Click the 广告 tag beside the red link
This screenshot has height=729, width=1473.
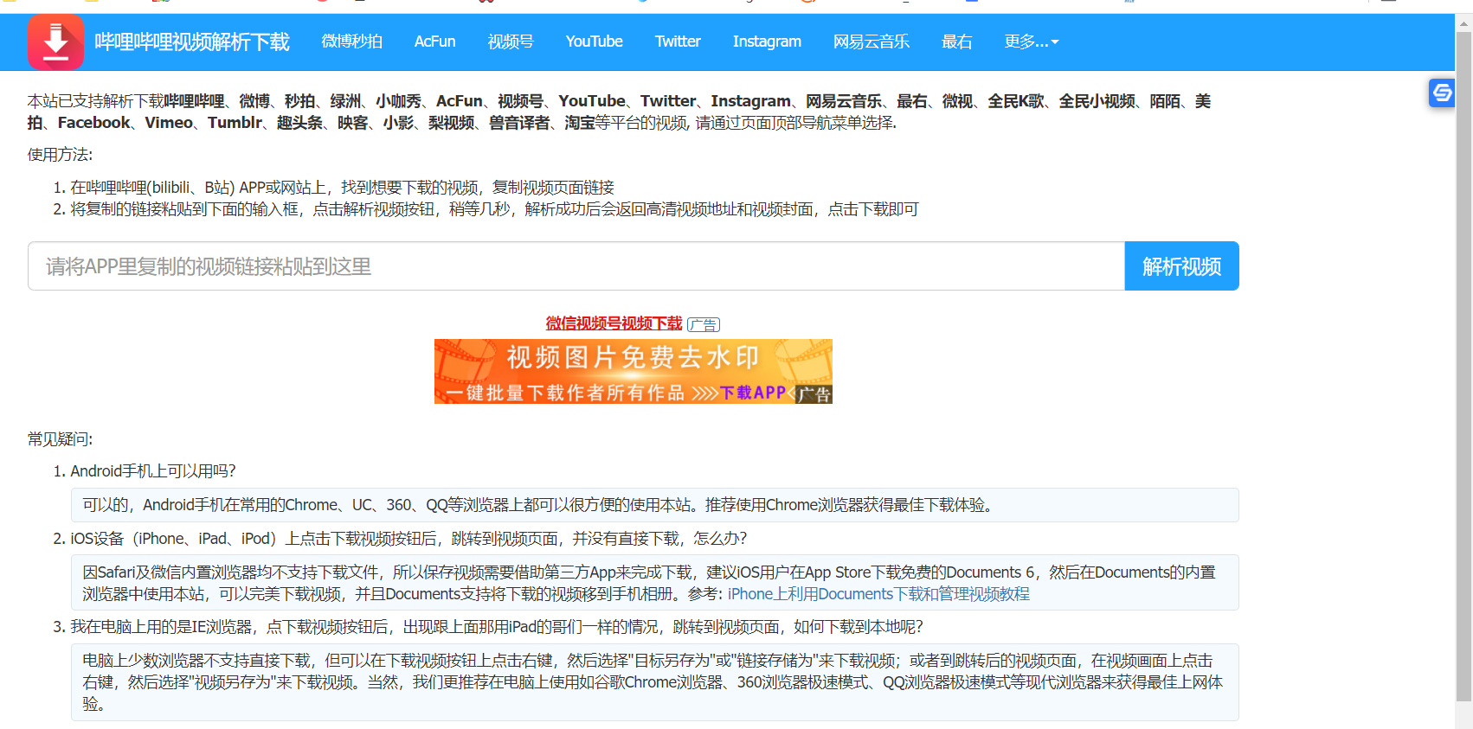(704, 325)
